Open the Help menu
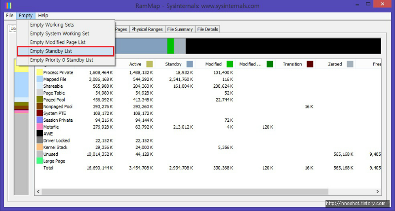Screen dimensions: 395x211 [43, 16]
